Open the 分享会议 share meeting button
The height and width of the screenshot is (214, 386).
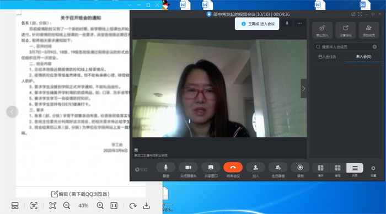[x=346, y=30]
